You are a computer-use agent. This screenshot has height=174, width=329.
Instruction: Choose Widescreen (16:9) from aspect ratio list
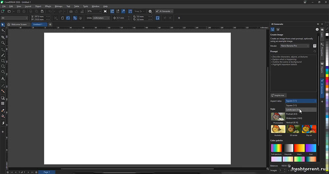tap(294, 118)
